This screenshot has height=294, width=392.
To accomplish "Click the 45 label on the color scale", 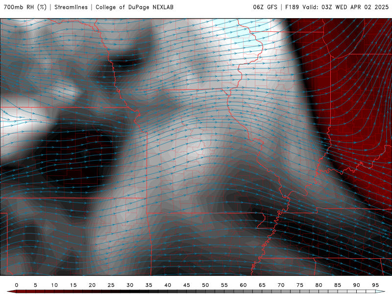I will (x=187, y=285).
